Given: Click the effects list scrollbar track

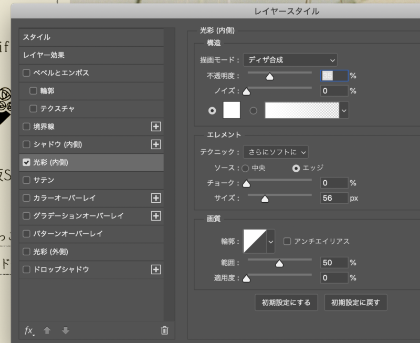Looking at the screenshot, I should pyautogui.click(x=169, y=174).
